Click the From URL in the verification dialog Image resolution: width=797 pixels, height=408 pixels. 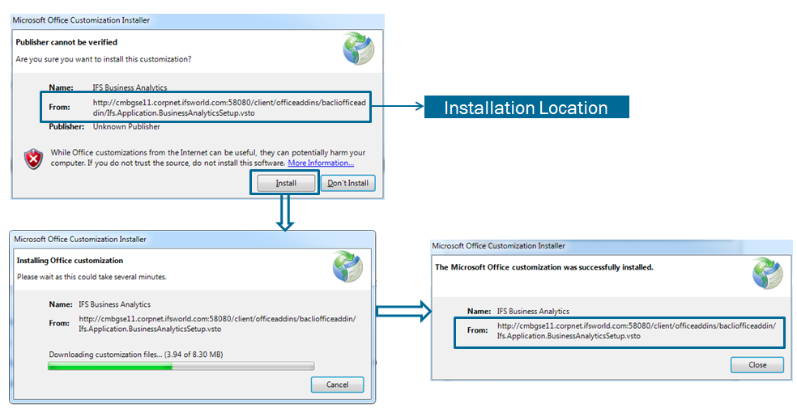pos(229,107)
